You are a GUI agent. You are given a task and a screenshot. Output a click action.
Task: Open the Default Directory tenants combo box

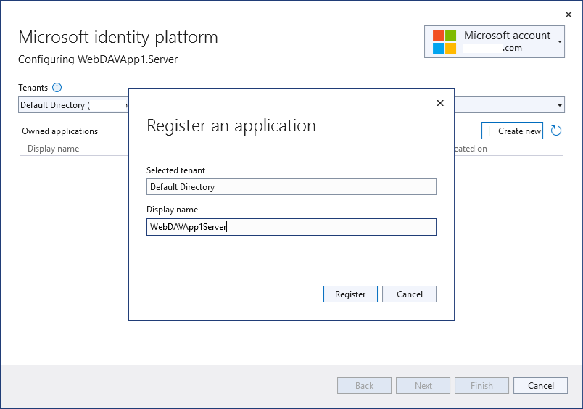(291, 105)
